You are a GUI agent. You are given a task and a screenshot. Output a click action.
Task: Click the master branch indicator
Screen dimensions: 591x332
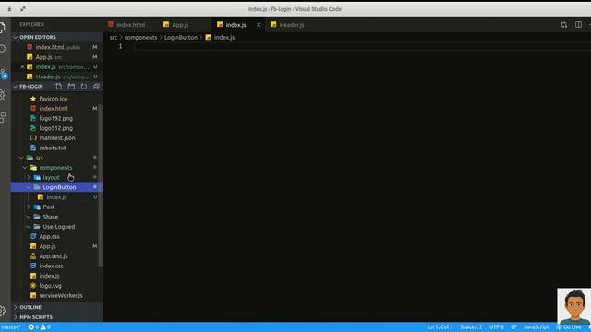point(11,327)
